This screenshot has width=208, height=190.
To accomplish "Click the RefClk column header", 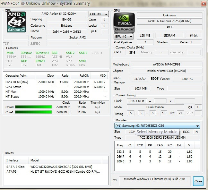I will tap(80, 76).
